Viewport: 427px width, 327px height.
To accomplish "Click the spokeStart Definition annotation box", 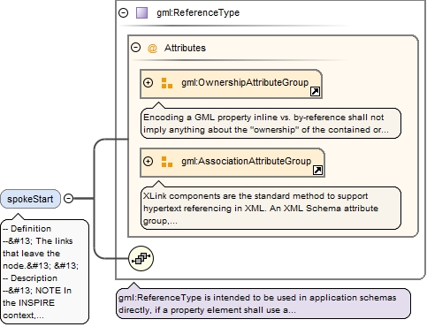I will click(45, 271).
